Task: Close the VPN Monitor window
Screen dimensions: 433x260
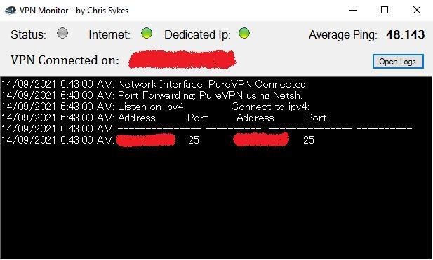Action: coord(417,11)
